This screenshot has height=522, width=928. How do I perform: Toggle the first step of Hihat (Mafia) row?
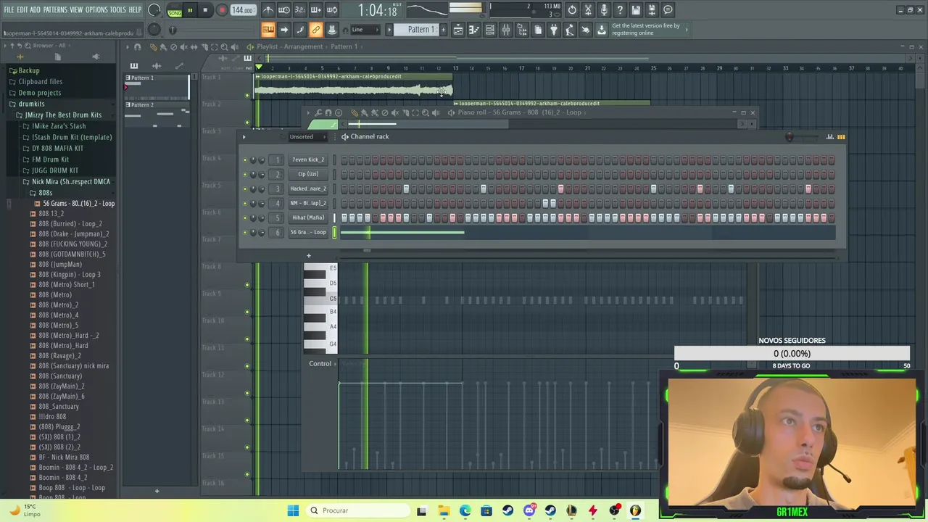point(344,217)
